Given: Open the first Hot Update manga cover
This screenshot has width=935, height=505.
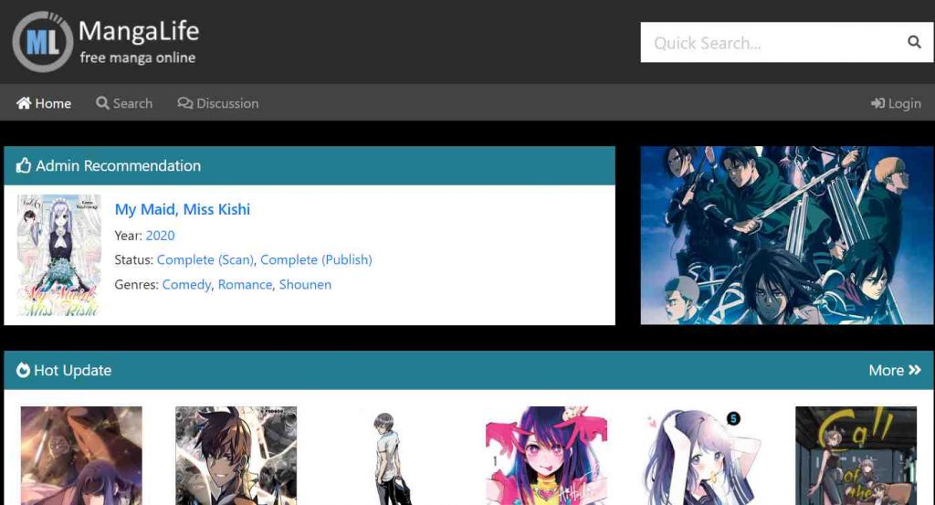Looking at the screenshot, I should 81,455.
